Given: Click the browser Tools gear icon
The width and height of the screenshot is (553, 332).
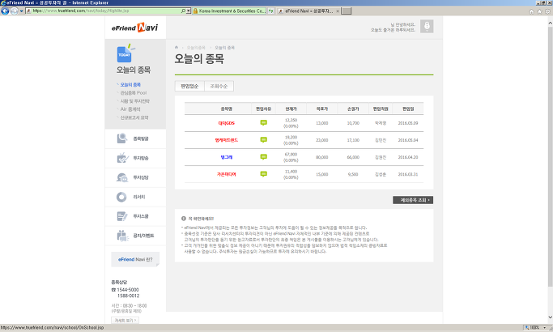Looking at the screenshot, I should click(x=547, y=11).
